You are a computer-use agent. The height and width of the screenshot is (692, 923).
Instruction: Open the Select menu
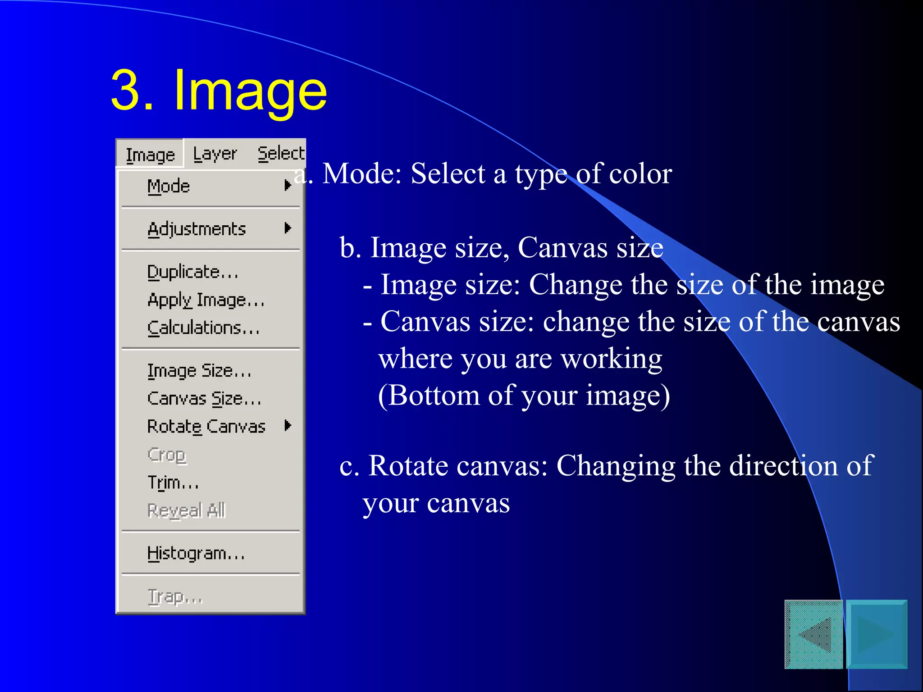point(281,154)
